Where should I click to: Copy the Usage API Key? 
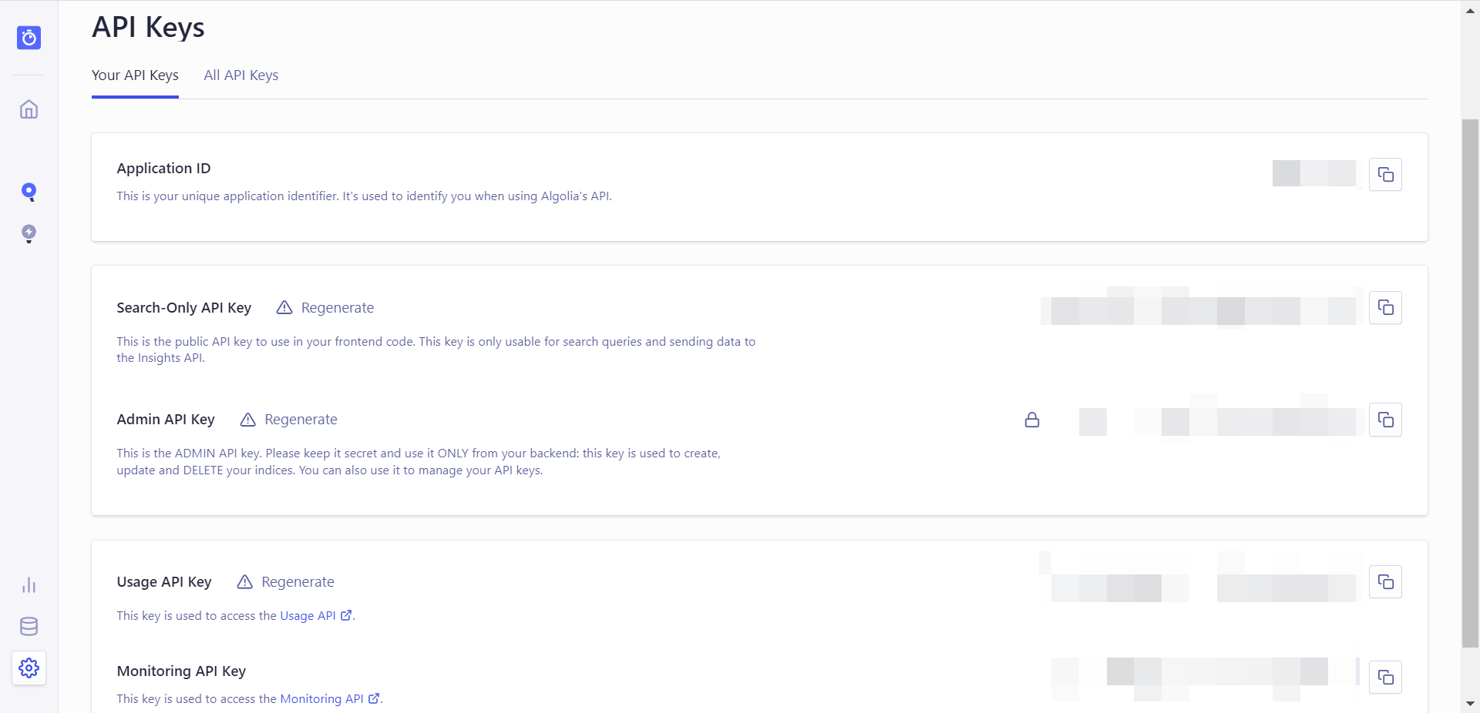click(1385, 581)
